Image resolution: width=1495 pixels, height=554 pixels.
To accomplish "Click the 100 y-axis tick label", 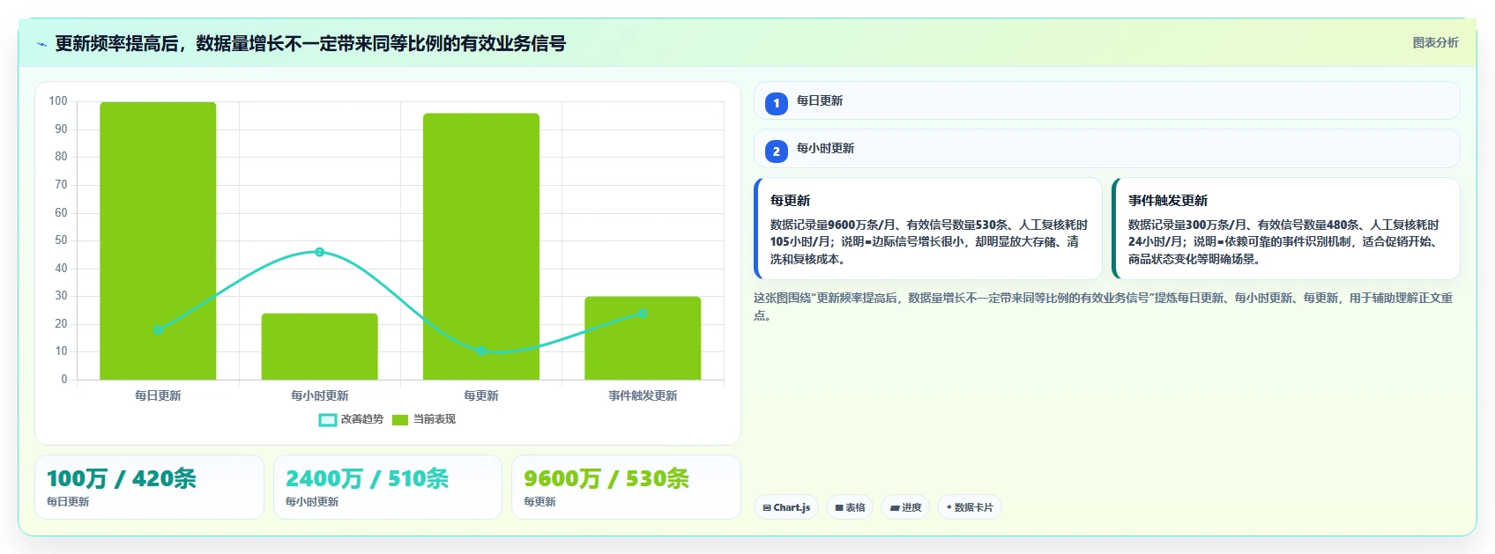I will pos(58,101).
